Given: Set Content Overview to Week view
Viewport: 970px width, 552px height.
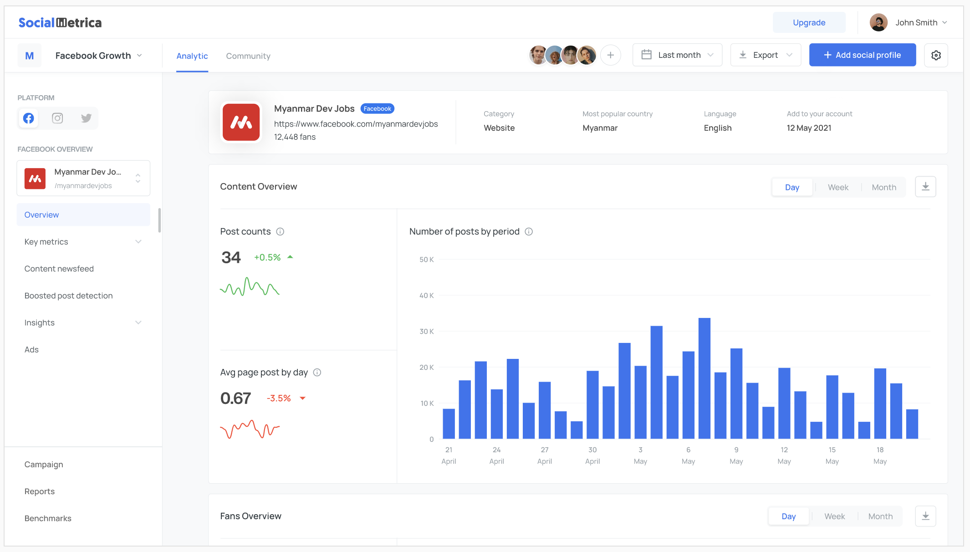Looking at the screenshot, I should tap(838, 187).
